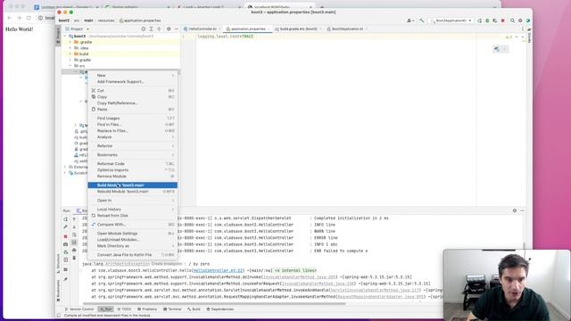Open IDE settings gear in top toolbar
Viewport: 571px width, 321px height.
tap(520, 21)
